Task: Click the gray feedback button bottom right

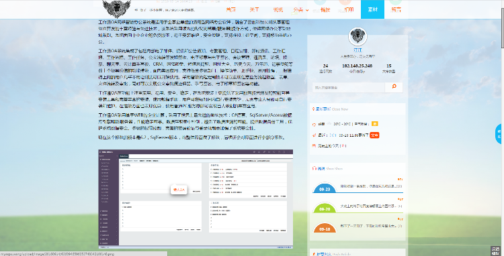Action: 495,251
